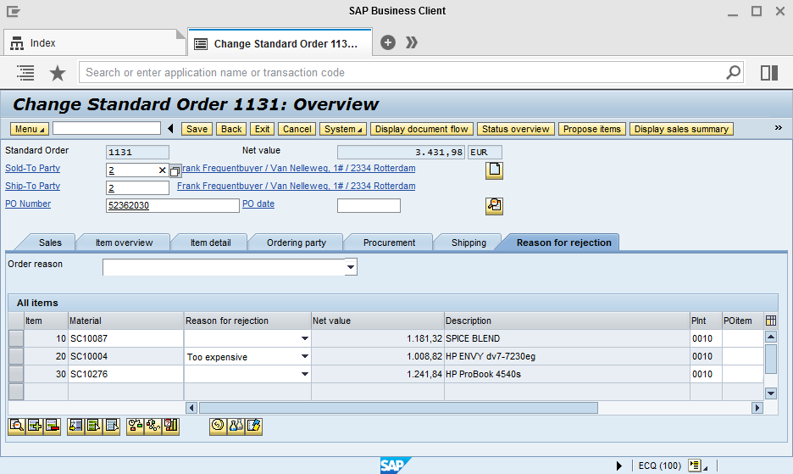793x474 pixels.
Task: Click table horizontal scrollbar right arrow
Action: coord(757,408)
